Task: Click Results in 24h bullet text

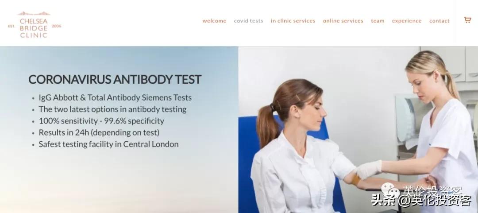Action: pyautogui.click(x=99, y=132)
